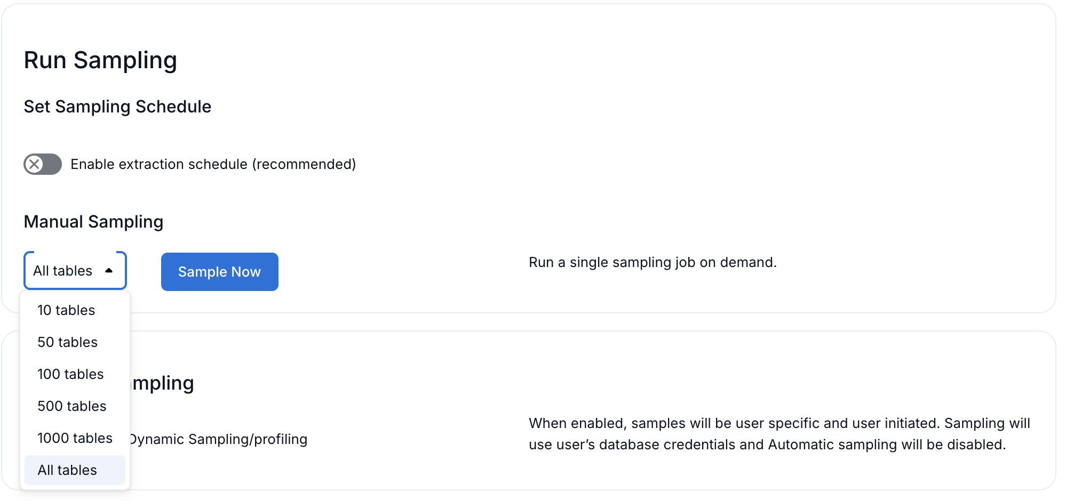Click the Enable extraction schedule (recommended) label
This screenshot has height=501, width=1066.
click(x=213, y=164)
